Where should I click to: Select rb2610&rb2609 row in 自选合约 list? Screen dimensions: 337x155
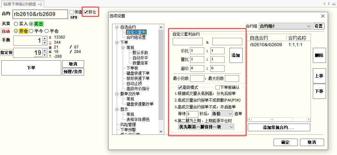pos(279,45)
